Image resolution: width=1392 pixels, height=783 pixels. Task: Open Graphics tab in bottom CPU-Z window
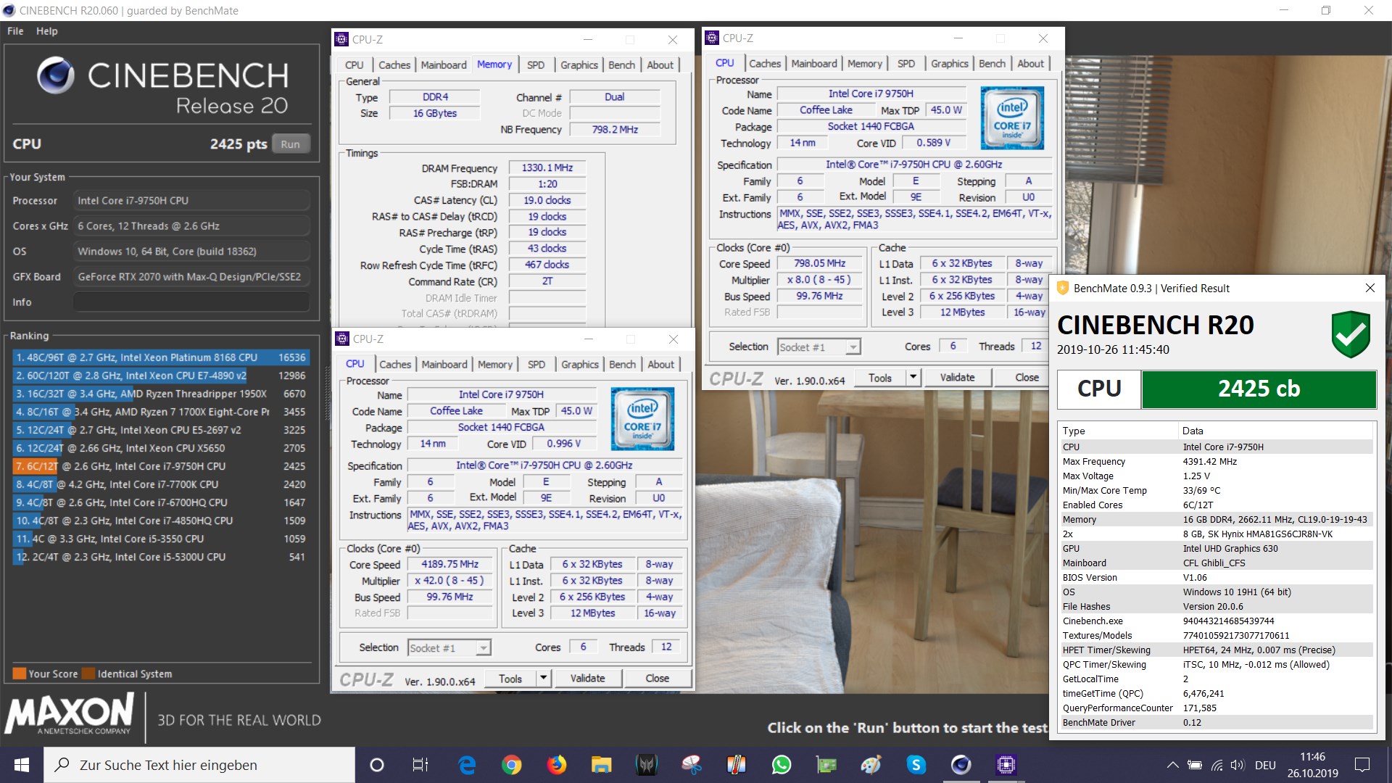tap(580, 364)
